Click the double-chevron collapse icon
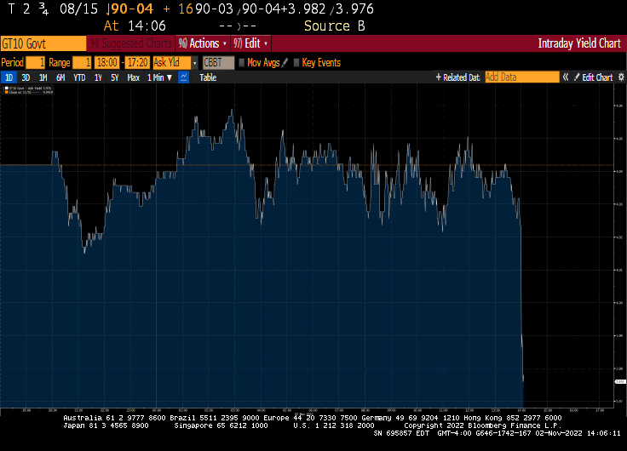 (565, 77)
